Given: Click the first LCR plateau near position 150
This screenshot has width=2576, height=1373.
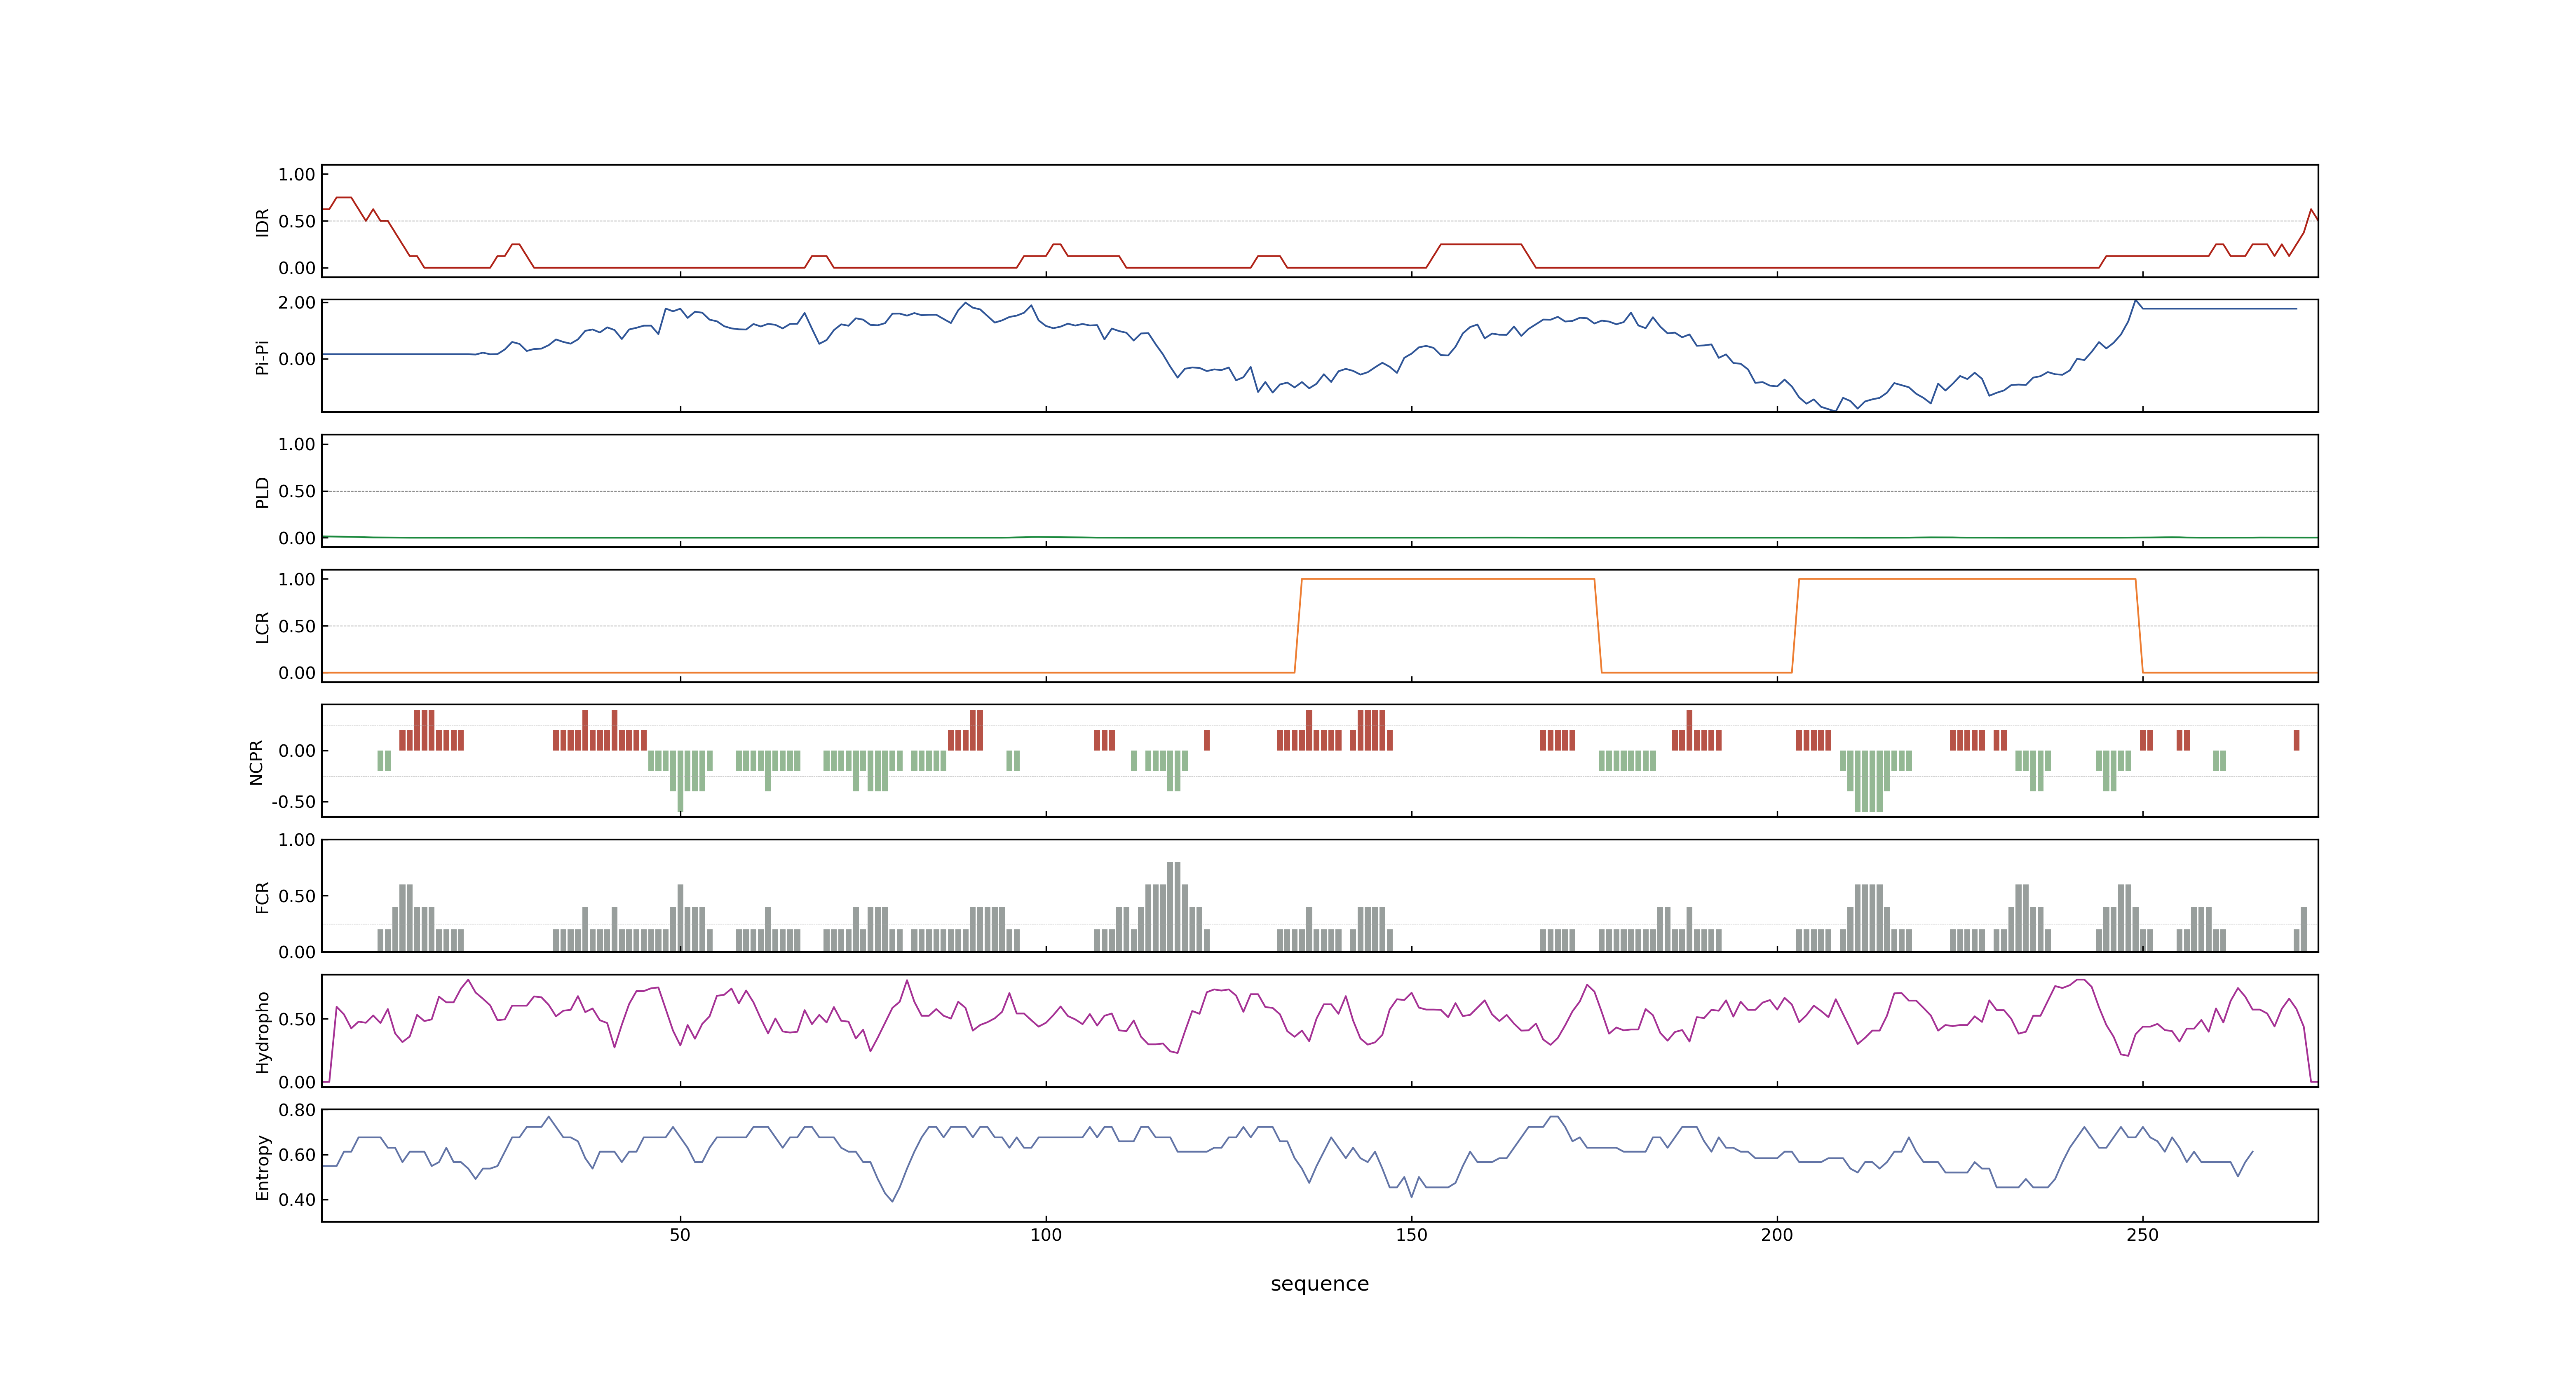Looking at the screenshot, I should tap(1447, 579).
